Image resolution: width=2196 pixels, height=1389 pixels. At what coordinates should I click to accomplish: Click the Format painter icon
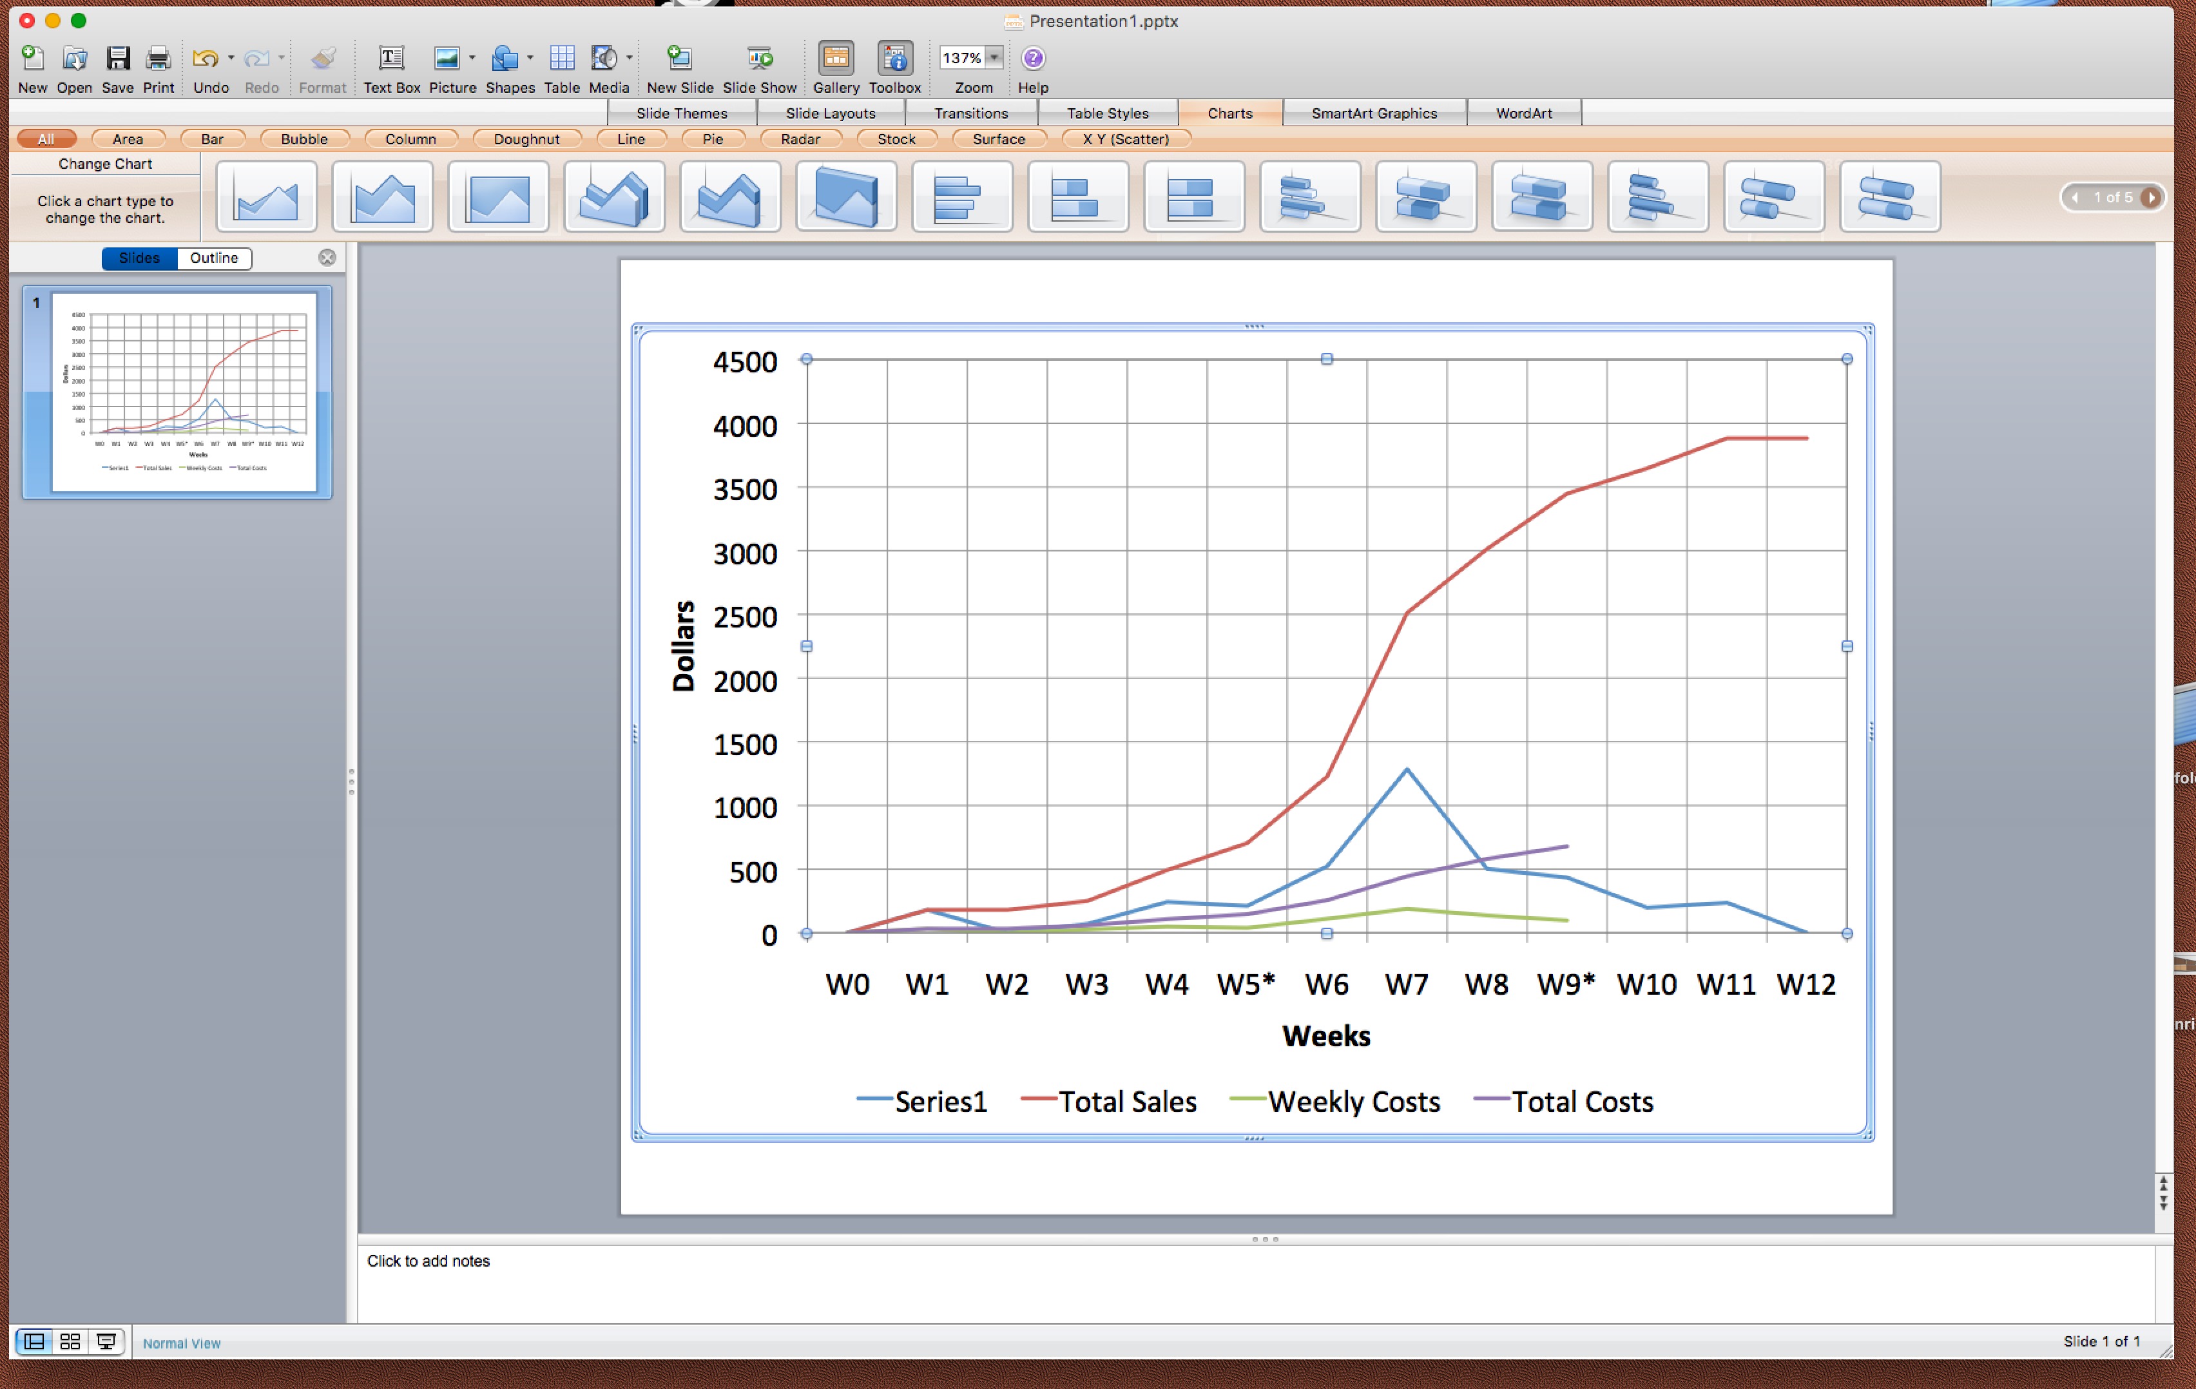tap(322, 59)
